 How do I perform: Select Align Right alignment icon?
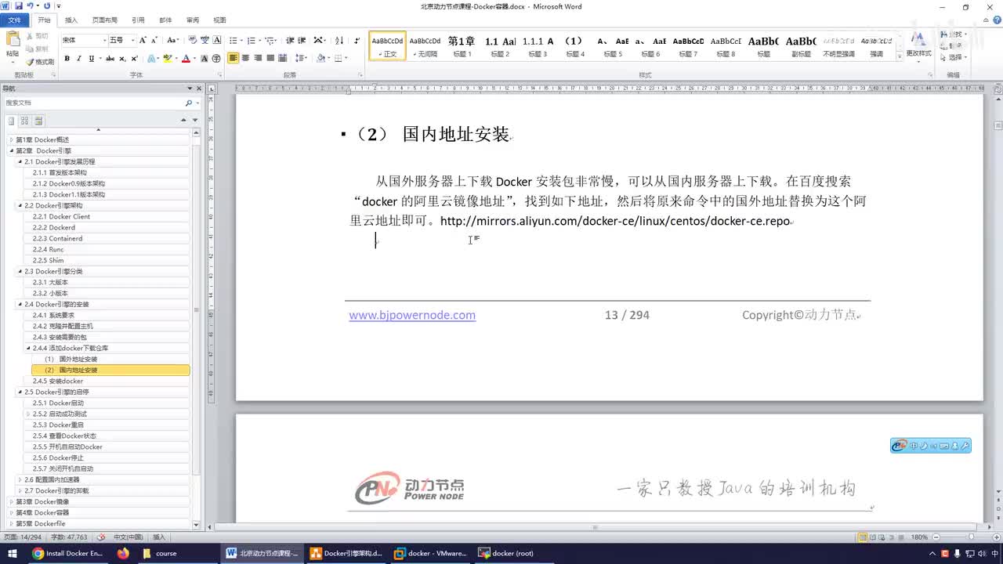(258, 59)
